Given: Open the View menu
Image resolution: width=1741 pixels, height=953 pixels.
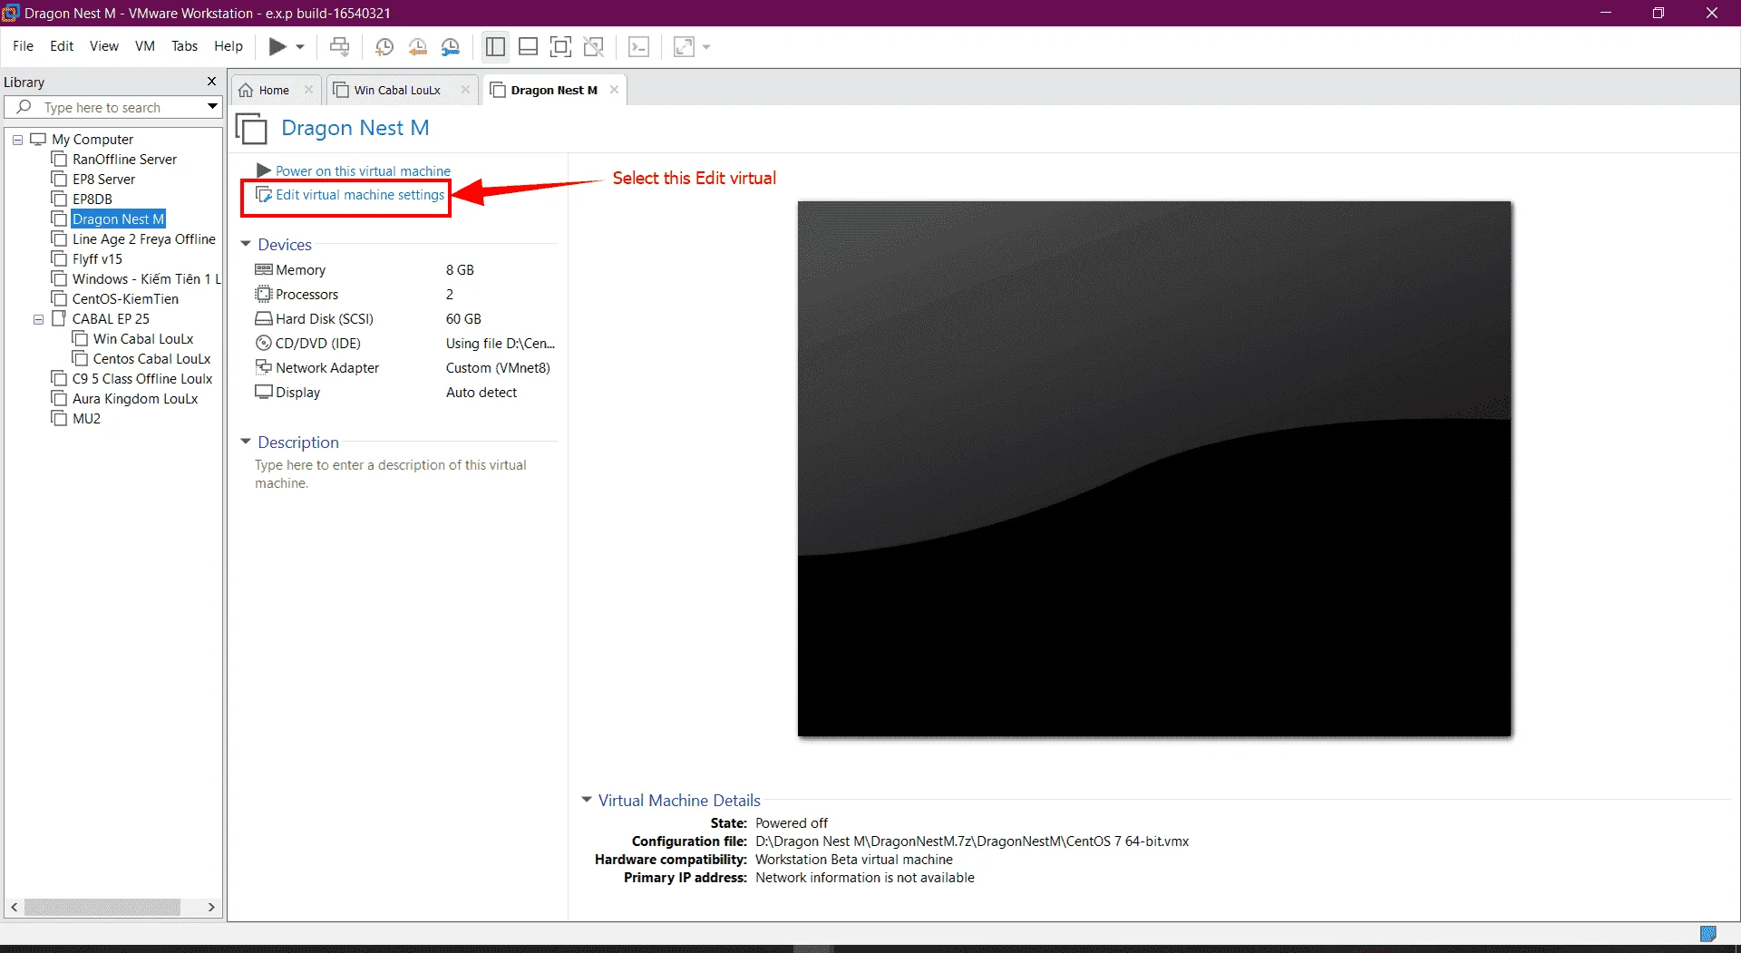Looking at the screenshot, I should click(x=104, y=46).
